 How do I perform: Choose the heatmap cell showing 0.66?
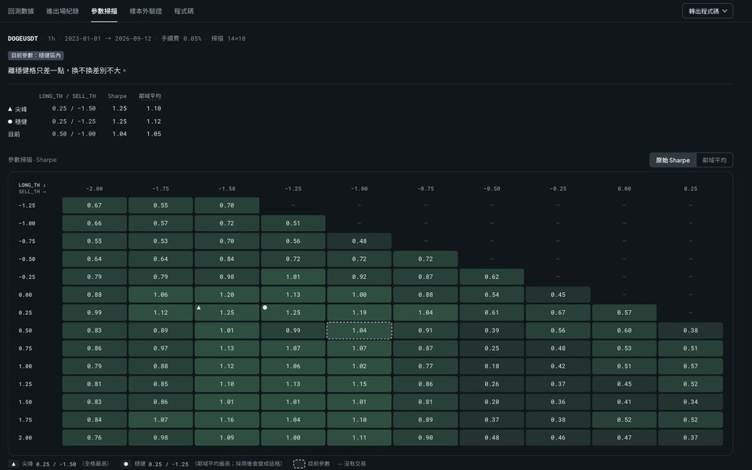click(95, 223)
